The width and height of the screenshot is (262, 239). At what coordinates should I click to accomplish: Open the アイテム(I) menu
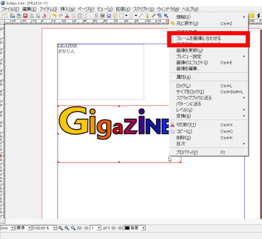49,9
